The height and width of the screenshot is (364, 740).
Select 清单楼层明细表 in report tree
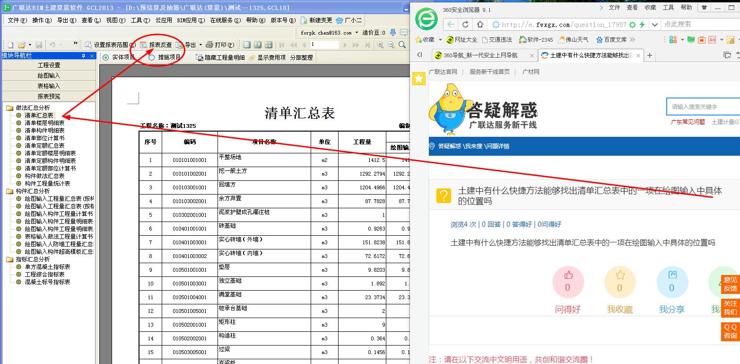coord(44,123)
